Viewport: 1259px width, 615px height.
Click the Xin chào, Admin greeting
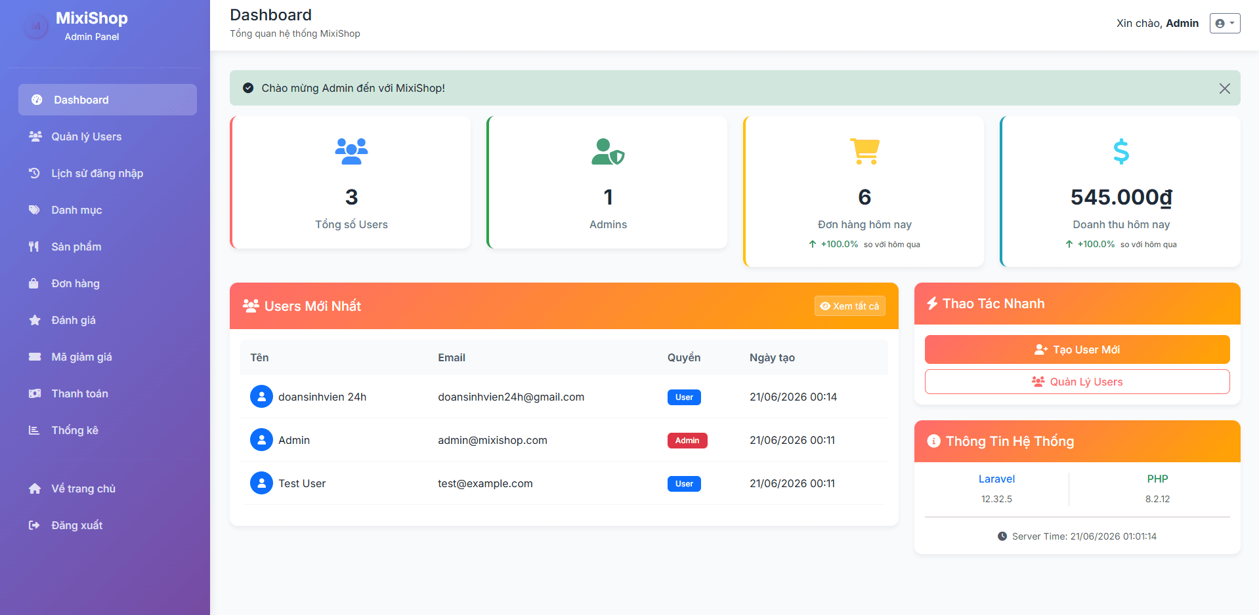point(1157,23)
